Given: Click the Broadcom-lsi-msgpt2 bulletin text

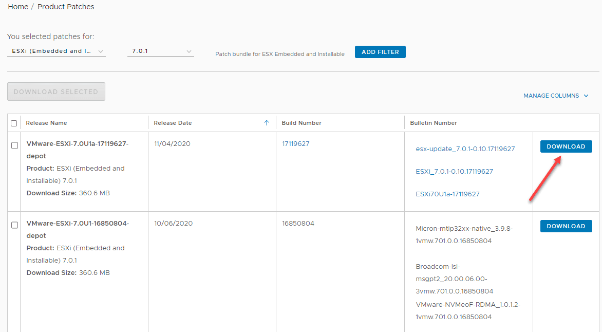Looking at the screenshot, I should pos(454,279).
